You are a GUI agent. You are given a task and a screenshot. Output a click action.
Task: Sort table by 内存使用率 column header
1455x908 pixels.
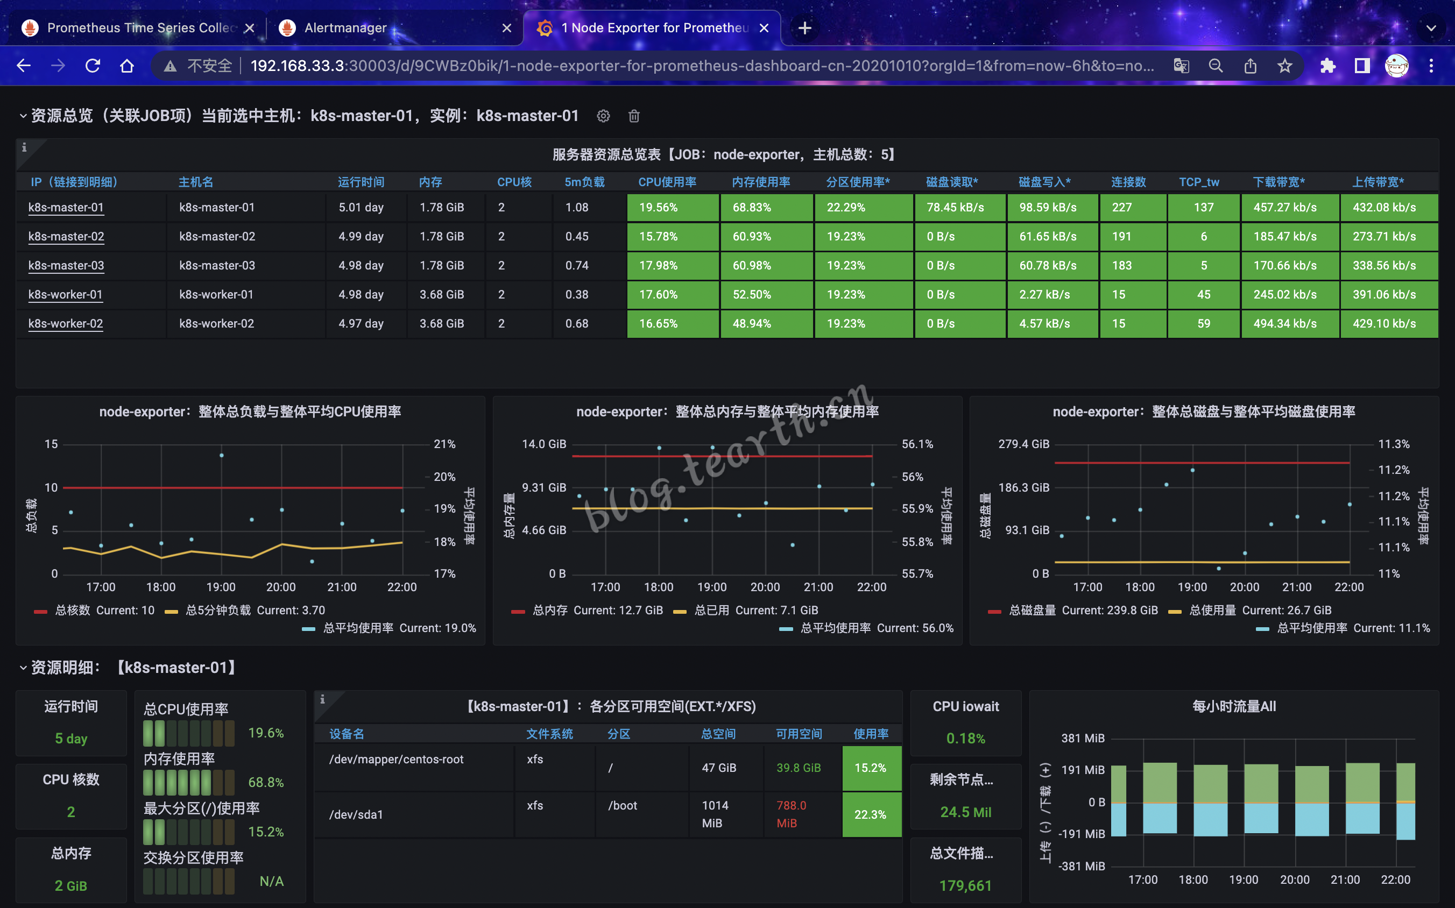[x=760, y=182]
